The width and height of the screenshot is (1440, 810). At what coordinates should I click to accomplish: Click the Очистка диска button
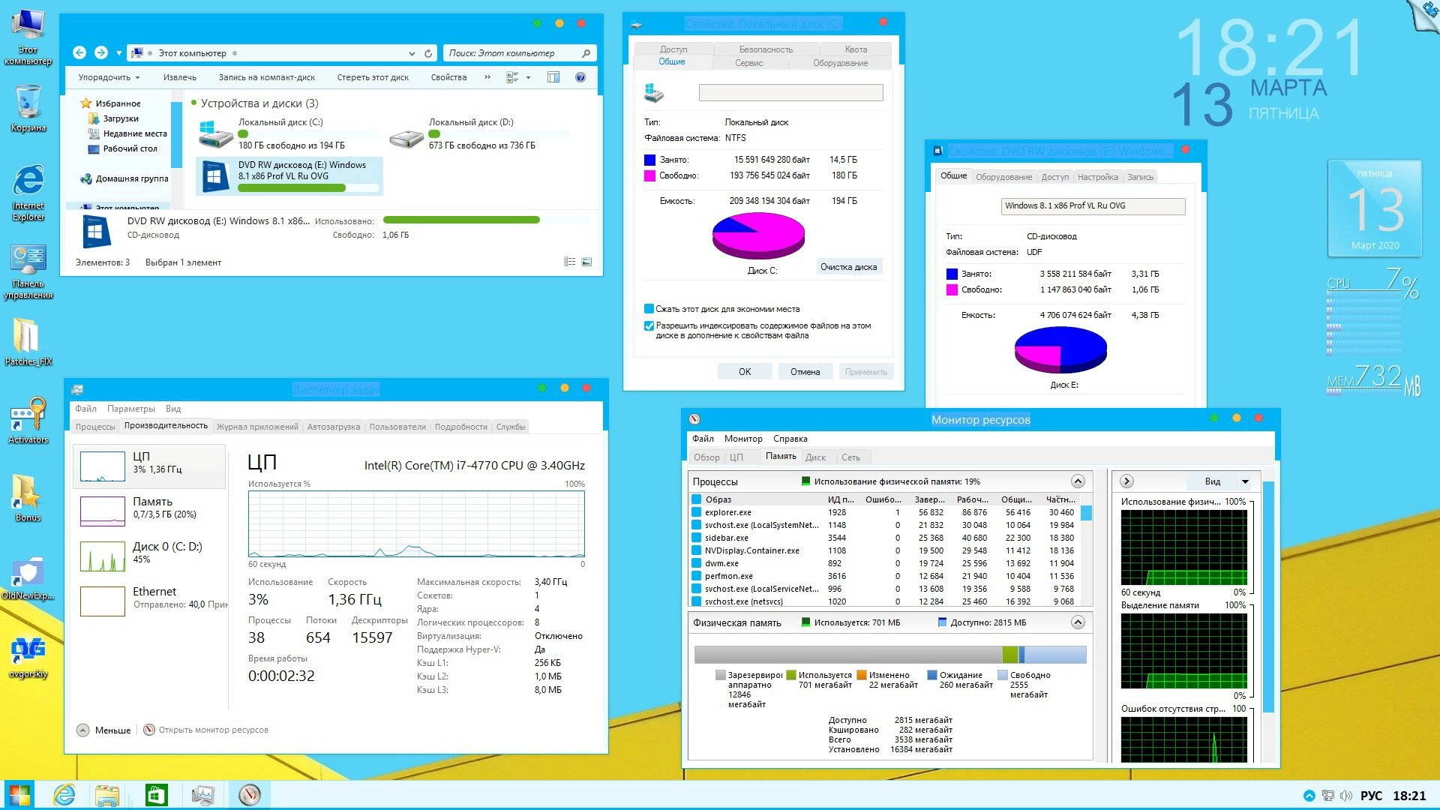(848, 267)
